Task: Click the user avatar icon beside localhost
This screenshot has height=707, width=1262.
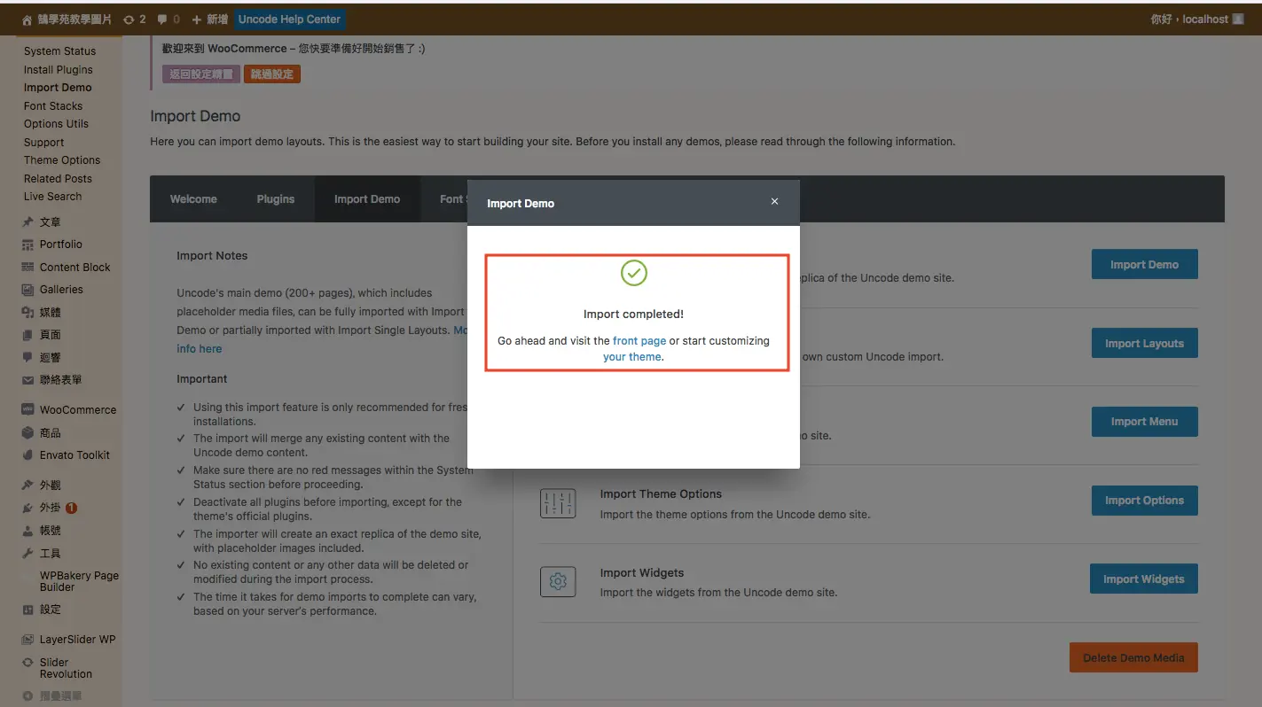Action: click(x=1238, y=19)
